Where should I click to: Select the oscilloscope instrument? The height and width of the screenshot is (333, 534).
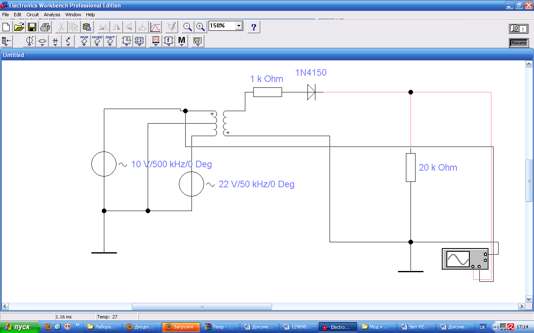coord(465,259)
